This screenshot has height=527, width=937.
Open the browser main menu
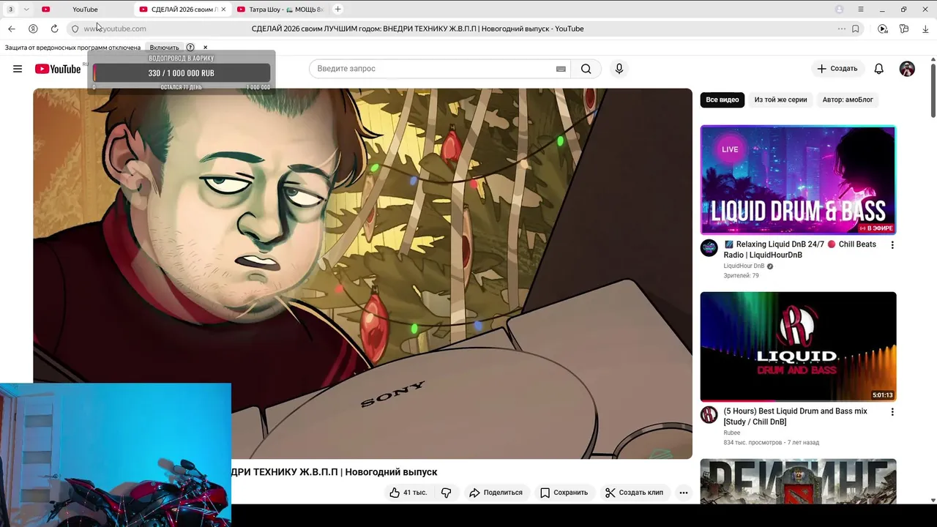click(861, 10)
